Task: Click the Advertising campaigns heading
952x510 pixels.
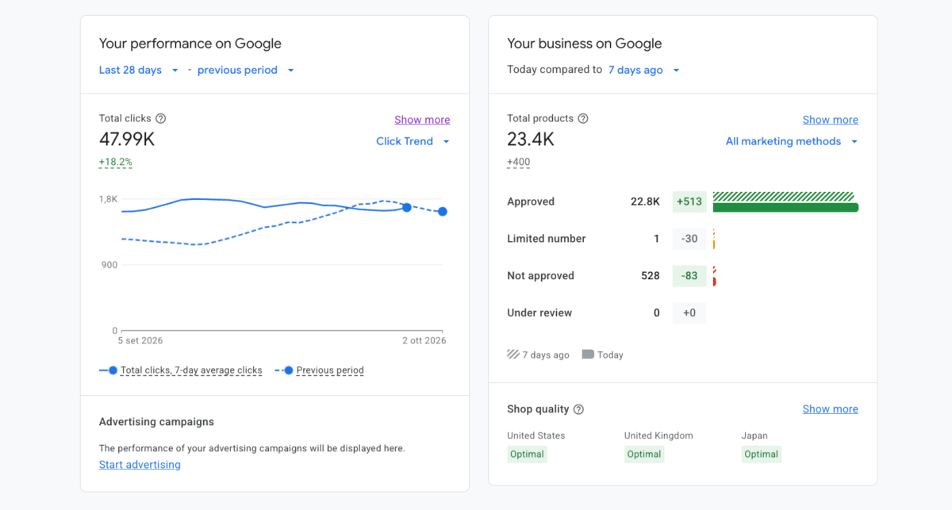Action: 156,422
